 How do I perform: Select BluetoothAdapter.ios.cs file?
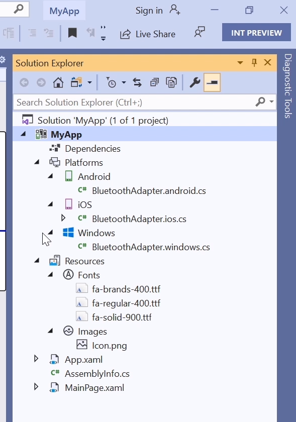pos(139,219)
